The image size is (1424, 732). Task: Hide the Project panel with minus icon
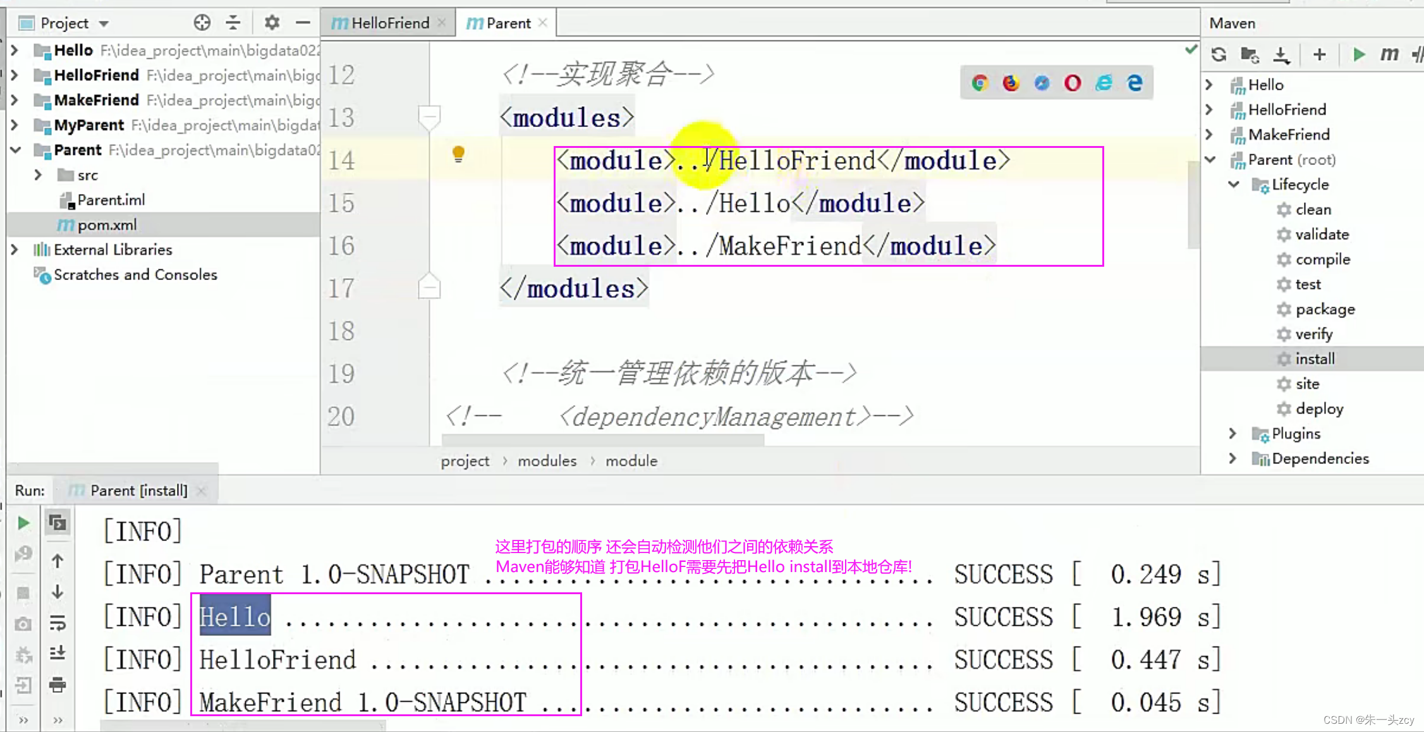coord(303,23)
